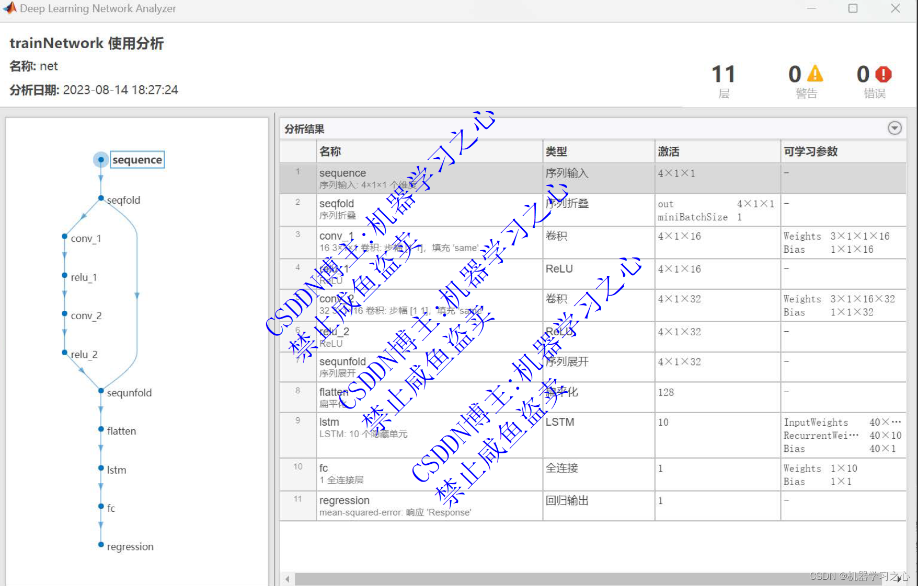Select table row 2 seqfold layer
The height and width of the screenshot is (586, 918).
[593, 210]
